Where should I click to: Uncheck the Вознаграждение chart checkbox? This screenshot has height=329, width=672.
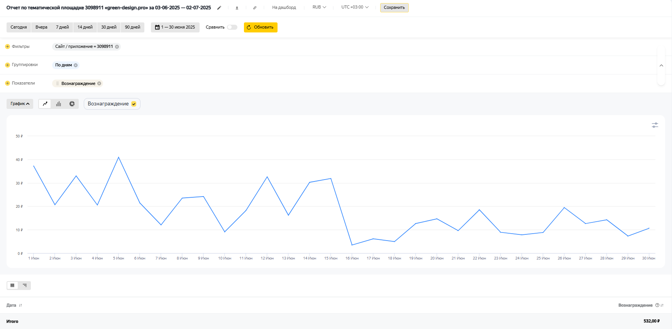134,104
